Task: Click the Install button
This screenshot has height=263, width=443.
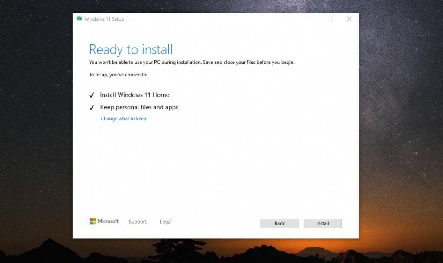Action: (x=323, y=223)
